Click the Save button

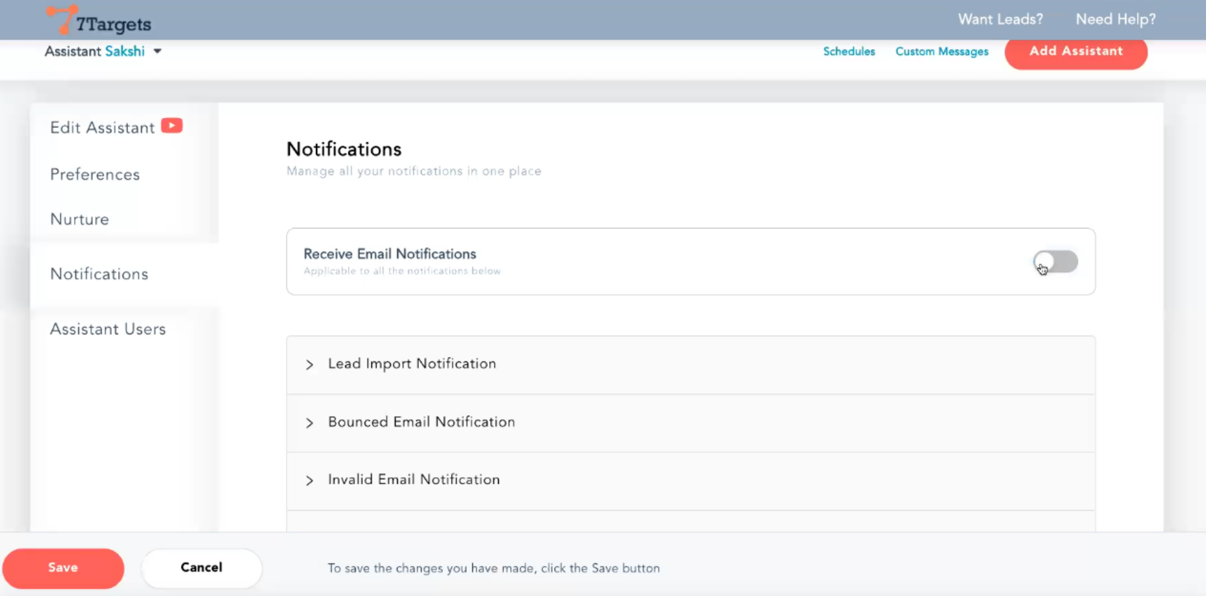pos(63,568)
